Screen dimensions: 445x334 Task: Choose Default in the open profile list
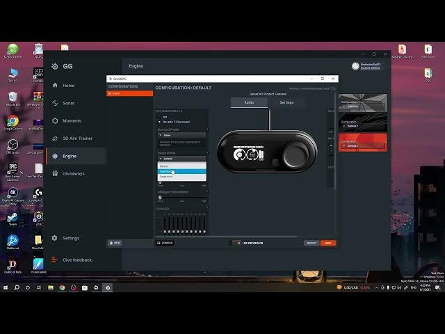tap(182, 166)
